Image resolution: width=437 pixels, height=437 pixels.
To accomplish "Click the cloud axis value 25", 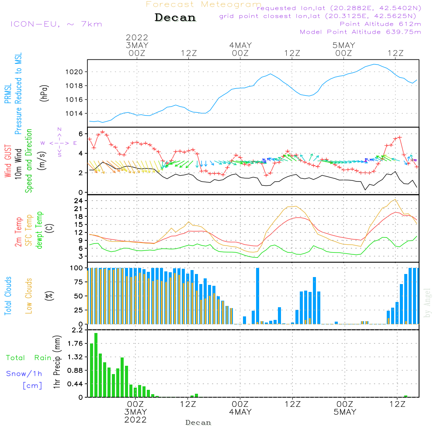I will click(x=78, y=310).
